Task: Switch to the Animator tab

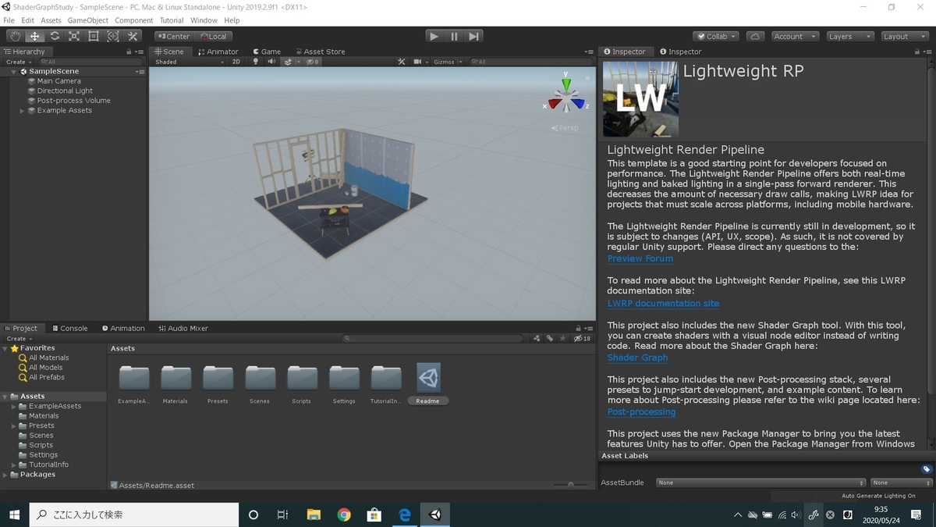Action: pyautogui.click(x=218, y=52)
